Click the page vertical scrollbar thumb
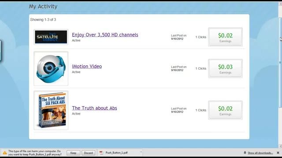This screenshot has width=282, height=158. point(280,63)
